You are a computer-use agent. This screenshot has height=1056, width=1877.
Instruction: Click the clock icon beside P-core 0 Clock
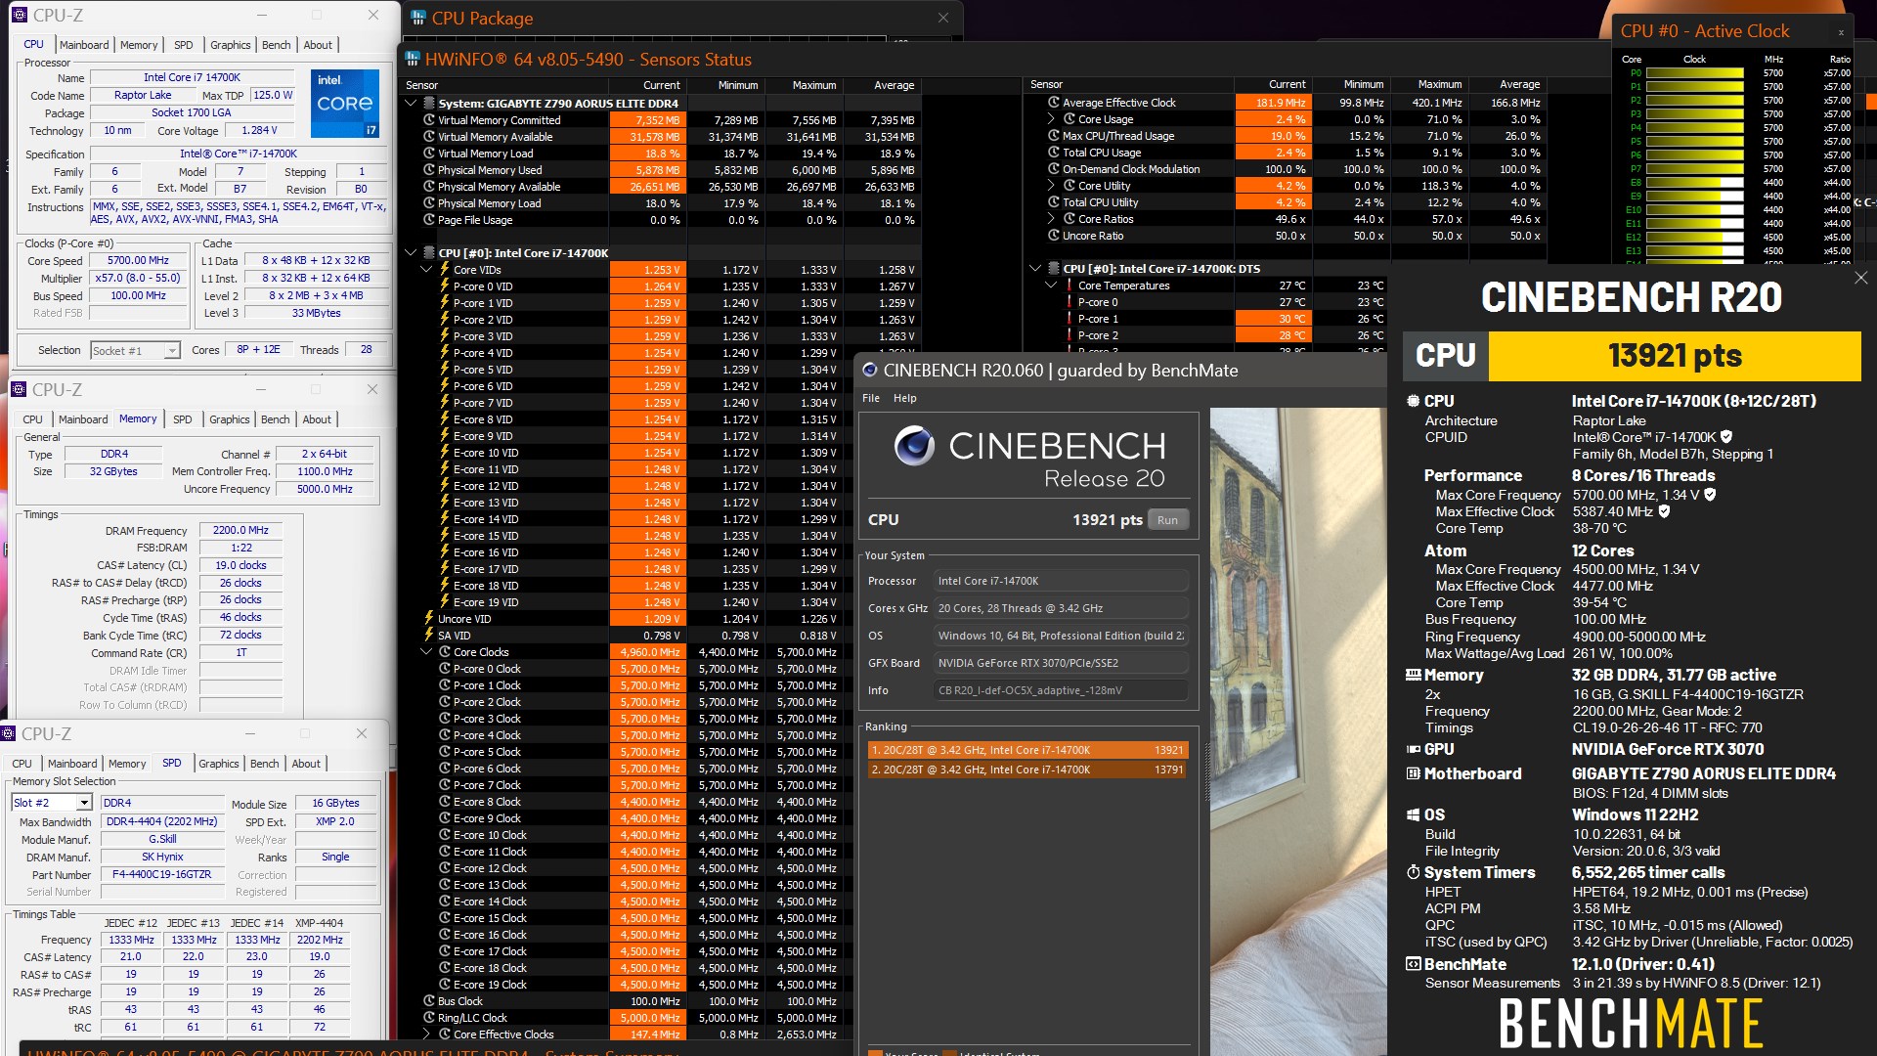(x=444, y=669)
